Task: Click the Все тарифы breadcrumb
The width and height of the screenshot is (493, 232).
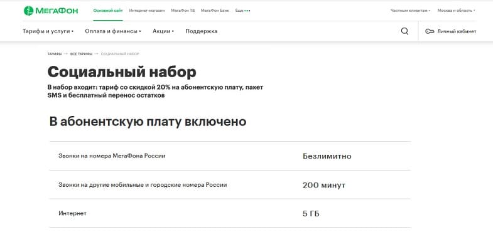Action: pos(81,54)
